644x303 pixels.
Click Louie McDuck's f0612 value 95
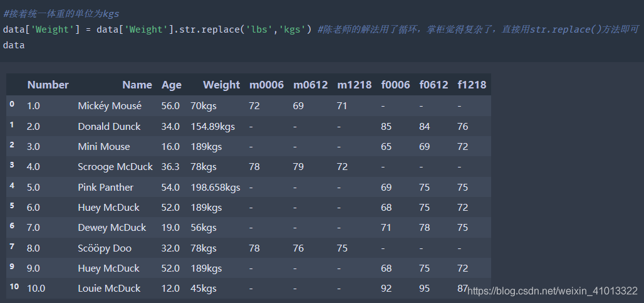(424, 289)
